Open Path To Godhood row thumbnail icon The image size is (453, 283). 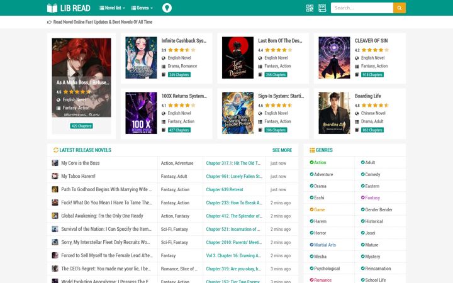[x=55, y=189]
